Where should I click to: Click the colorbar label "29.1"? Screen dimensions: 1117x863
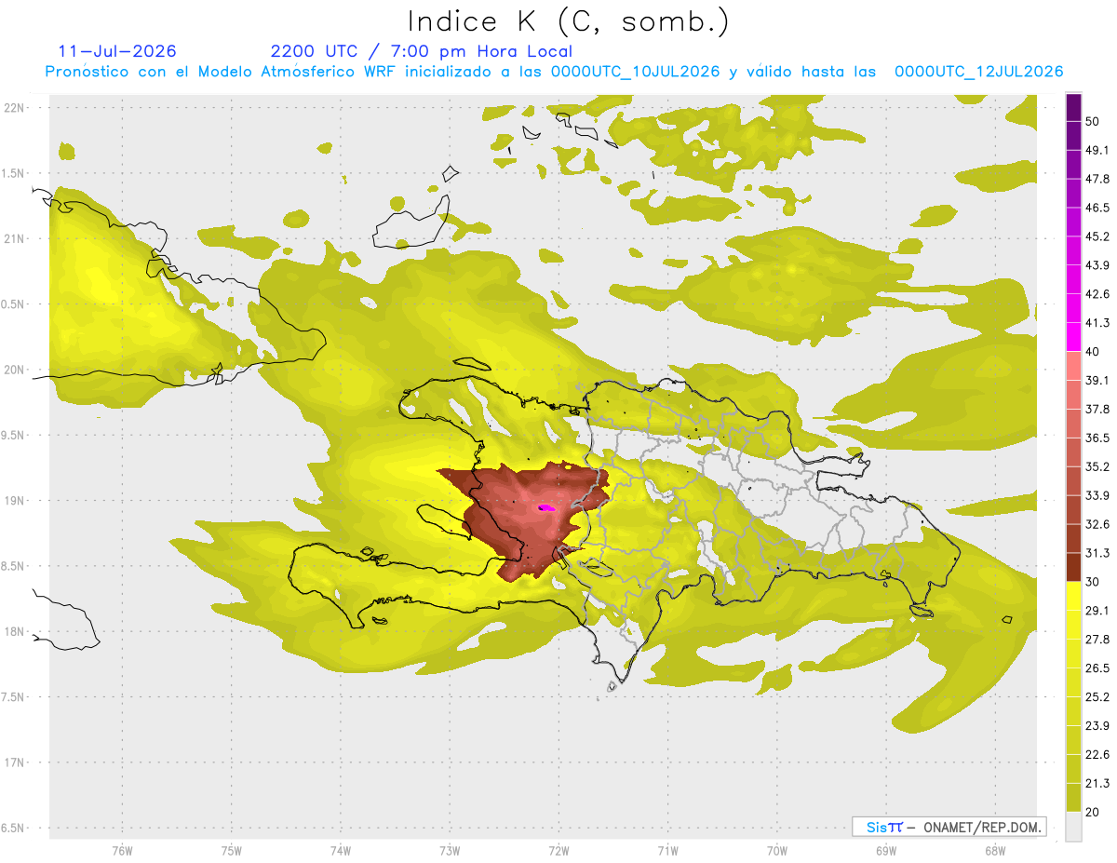coord(1097,611)
